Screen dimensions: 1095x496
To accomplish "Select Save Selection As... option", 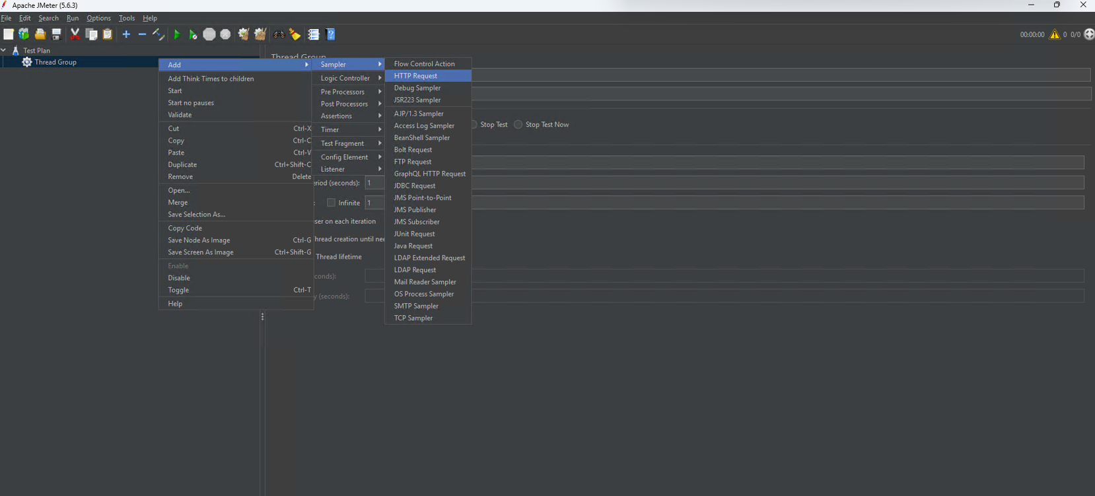I will click(236, 214).
